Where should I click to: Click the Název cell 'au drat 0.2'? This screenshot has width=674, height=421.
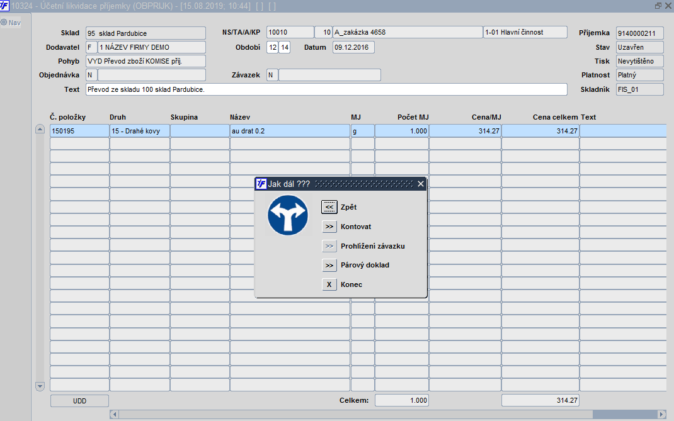pos(290,131)
